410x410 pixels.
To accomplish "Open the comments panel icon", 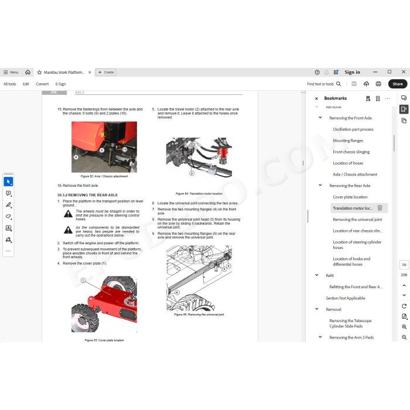I will click(x=404, y=98).
